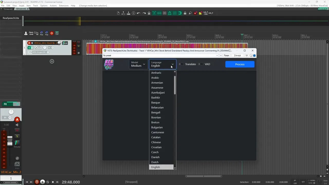The image size is (329, 185).
Task: Open project settings info icon
Action: [134, 13]
